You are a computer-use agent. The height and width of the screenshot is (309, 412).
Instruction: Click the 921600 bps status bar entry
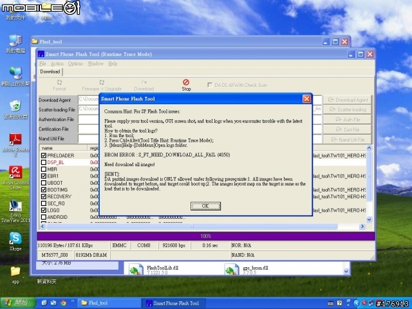(x=174, y=245)
